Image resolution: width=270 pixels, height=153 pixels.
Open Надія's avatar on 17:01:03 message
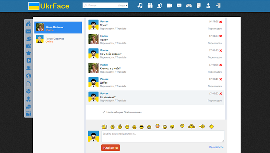pyautogui.click(x=93, y=39)
